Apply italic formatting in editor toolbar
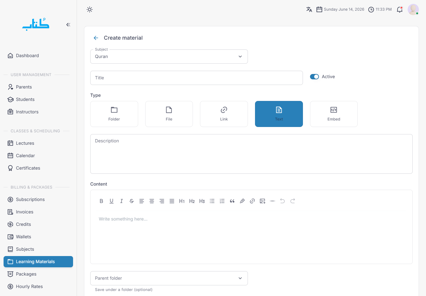Viewport: 426px width, 296px height. [x=122, y=201]
